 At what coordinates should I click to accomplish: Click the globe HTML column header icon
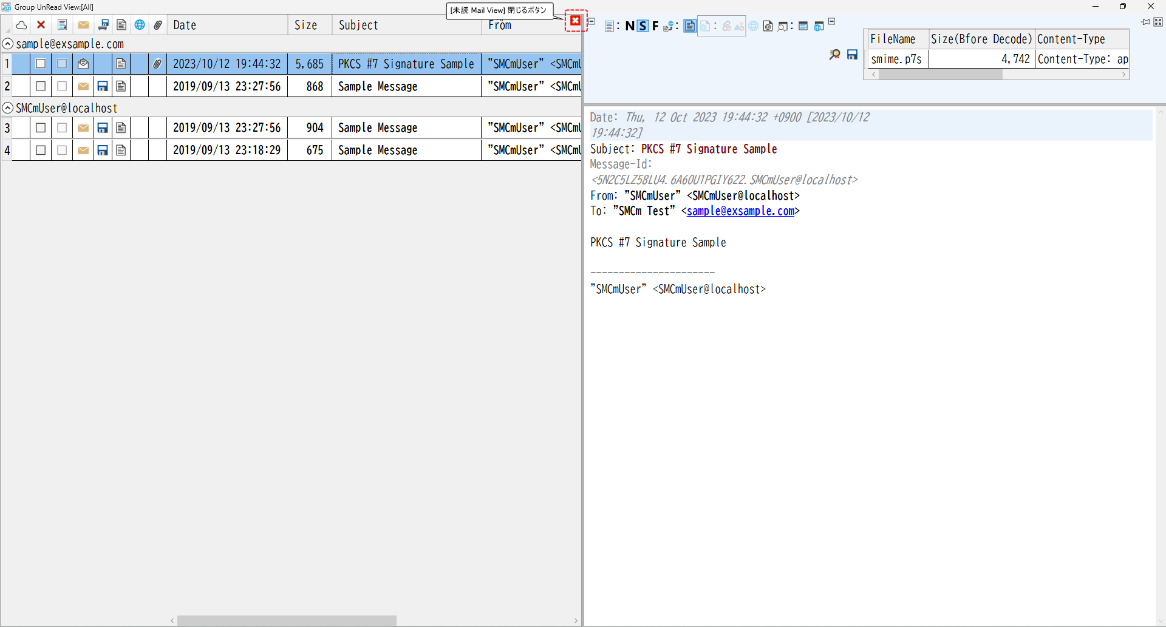[140, 25]
